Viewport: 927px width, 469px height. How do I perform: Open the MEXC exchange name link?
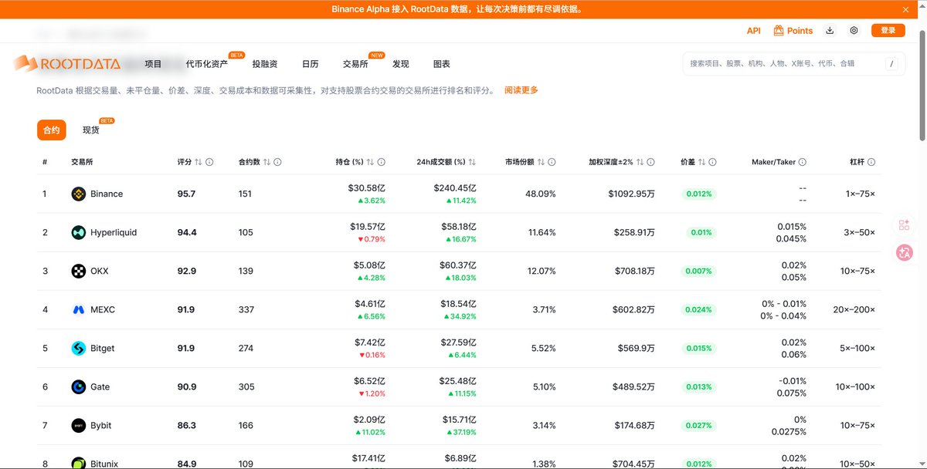103,309
